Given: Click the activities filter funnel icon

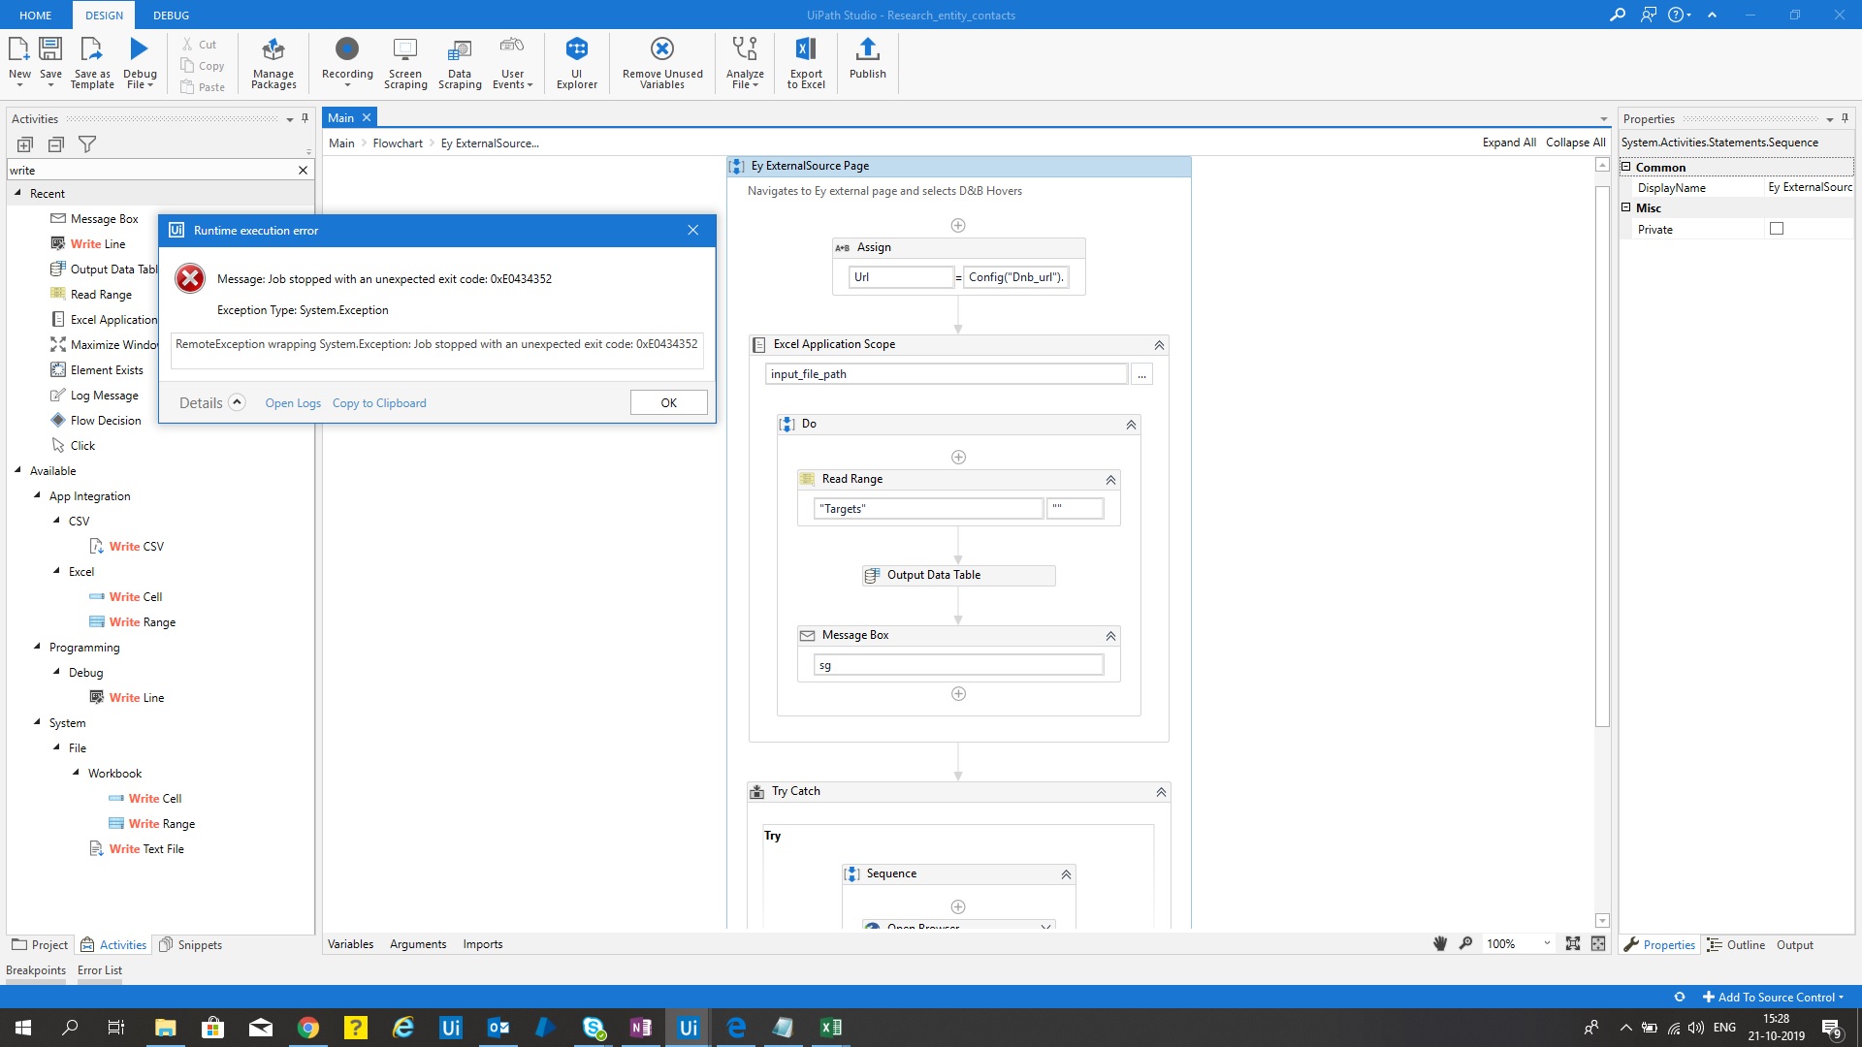Looking at the screenshot, I should (x=87, y=144).
